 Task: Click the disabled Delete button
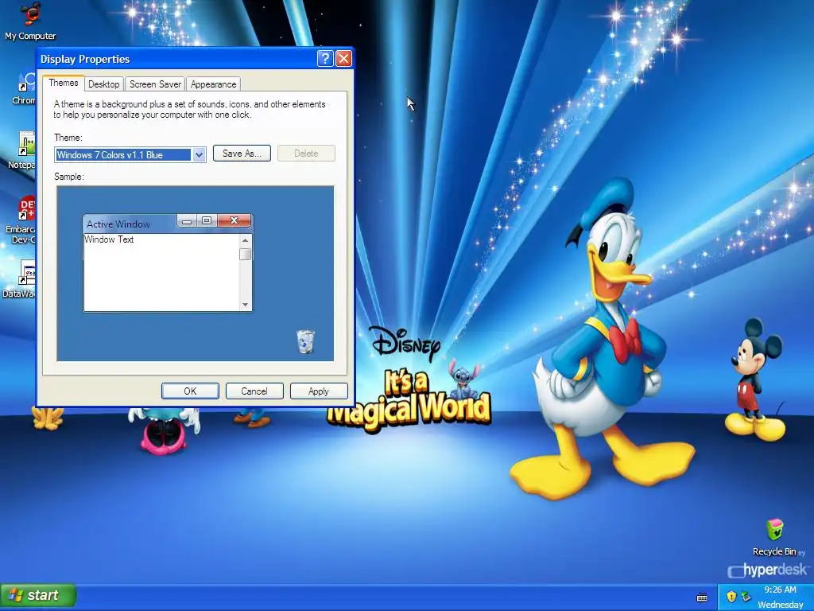click(306, 154)
